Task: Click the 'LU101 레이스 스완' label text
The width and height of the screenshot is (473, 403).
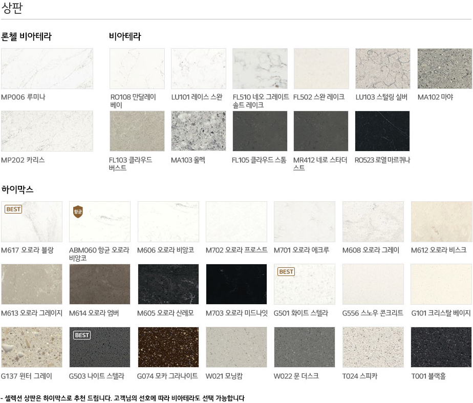Action: [197, 97]
